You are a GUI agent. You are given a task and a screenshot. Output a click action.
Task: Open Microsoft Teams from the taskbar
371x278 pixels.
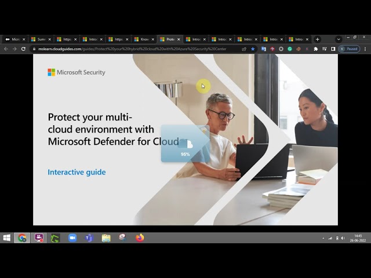coord(89,238)
